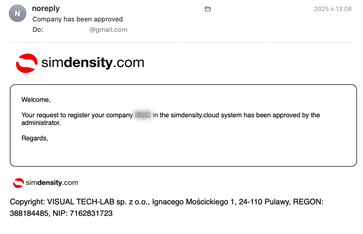This screenshot has width=363, height=234.
Task: Click the REGON number 388184485
Action: [29, 213]
